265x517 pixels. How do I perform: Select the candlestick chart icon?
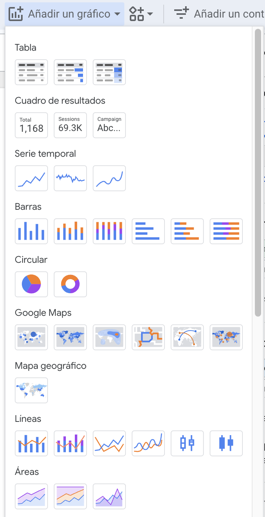(226, 443)
